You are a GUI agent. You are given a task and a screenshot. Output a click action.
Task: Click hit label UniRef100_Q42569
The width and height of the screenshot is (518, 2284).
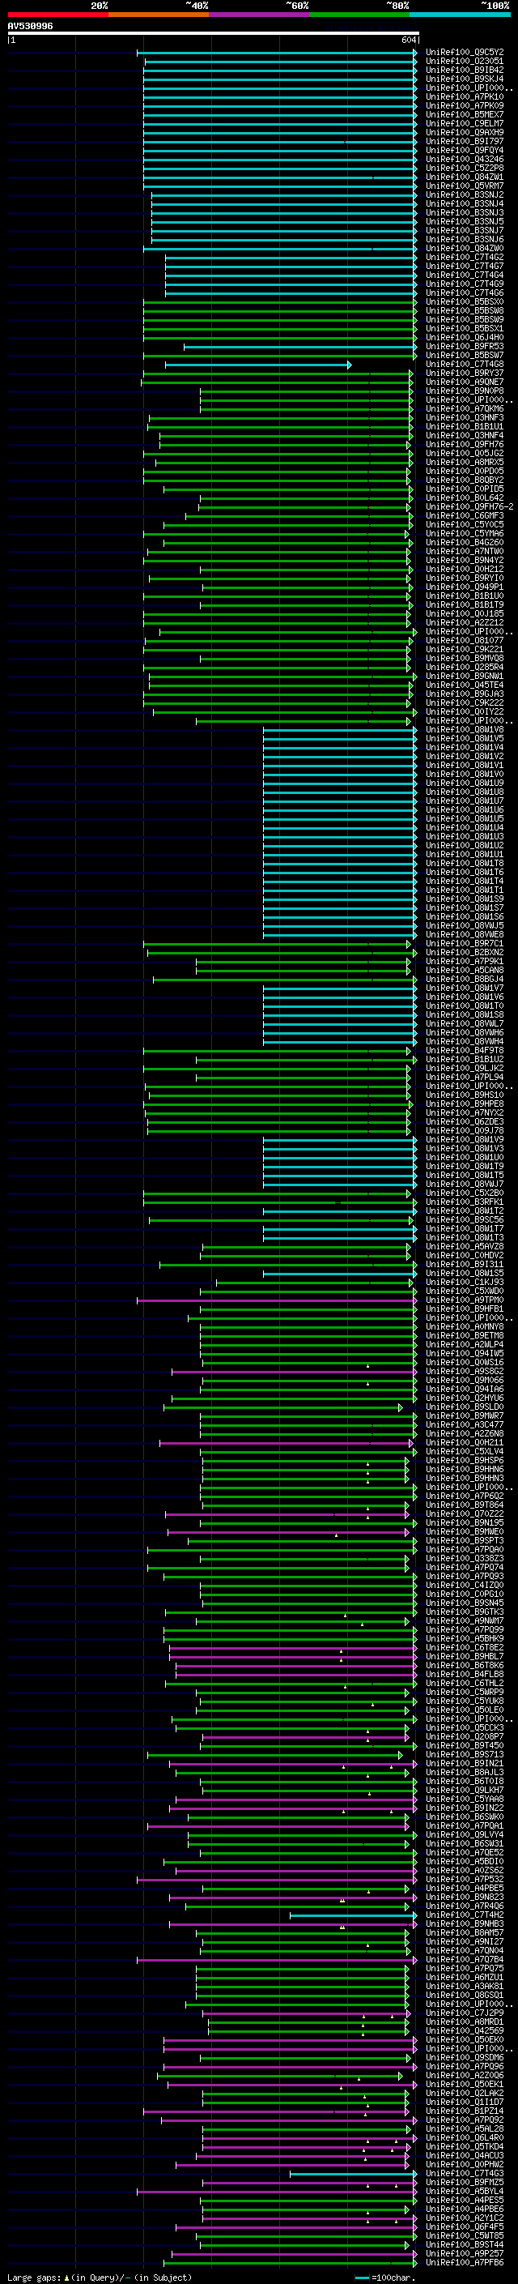pos(465,2030)
